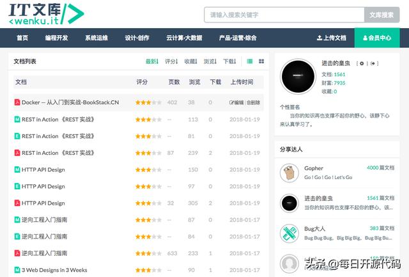Click MOBI icon of 3 Web Designs row
Screen dimensions: 409x277
17,270
